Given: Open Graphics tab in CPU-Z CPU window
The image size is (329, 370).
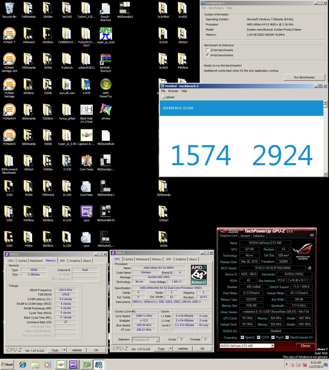Looking at the screenshot, I should coord(181,259).
